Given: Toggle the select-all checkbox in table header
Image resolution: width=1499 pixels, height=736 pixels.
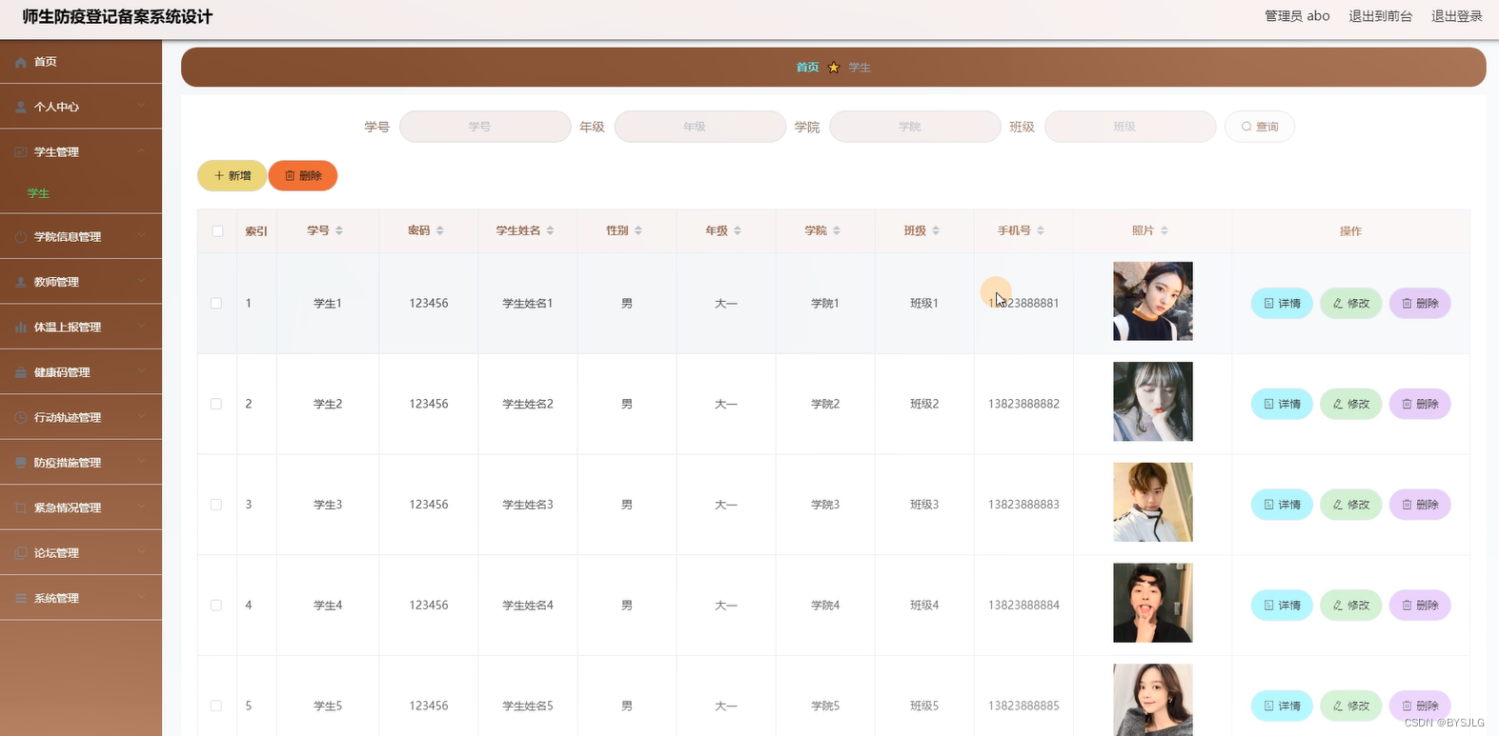Looking at the screenshot, I should (217, 231).
